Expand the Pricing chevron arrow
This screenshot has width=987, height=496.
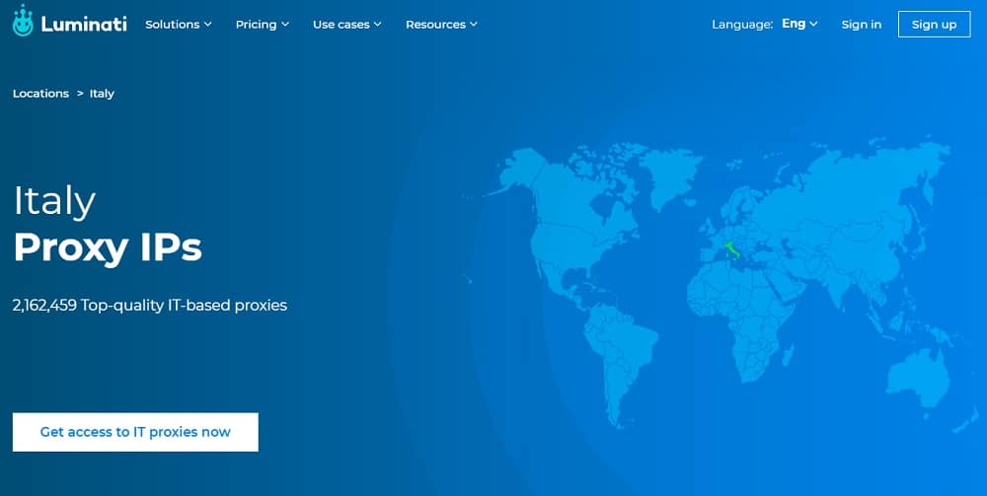tap(285, 25)
